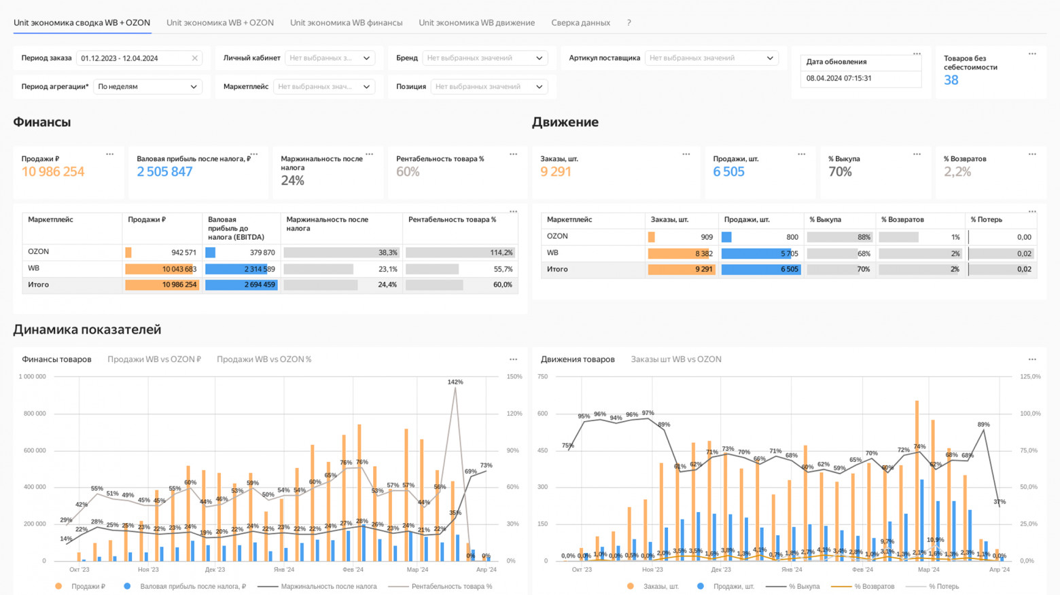Select the Продажи WB vs OZON % chart view

264,359
